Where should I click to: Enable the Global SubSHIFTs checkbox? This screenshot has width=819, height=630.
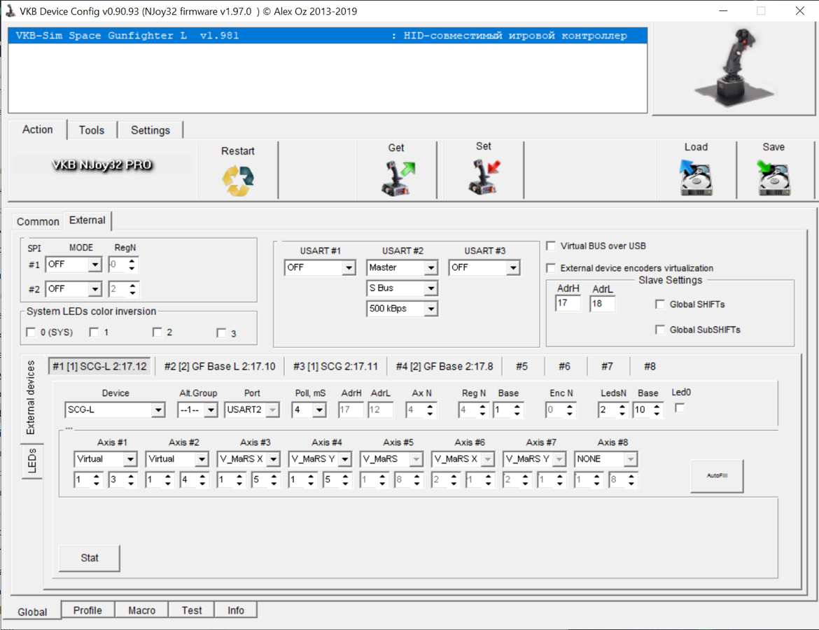(x=660, y=330)
